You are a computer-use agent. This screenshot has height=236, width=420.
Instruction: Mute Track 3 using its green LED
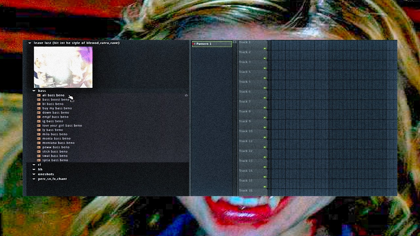click(x=265, y=68)
